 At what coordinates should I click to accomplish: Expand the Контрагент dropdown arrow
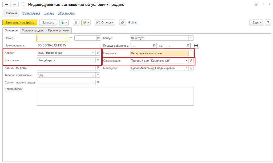pos(93,60)
